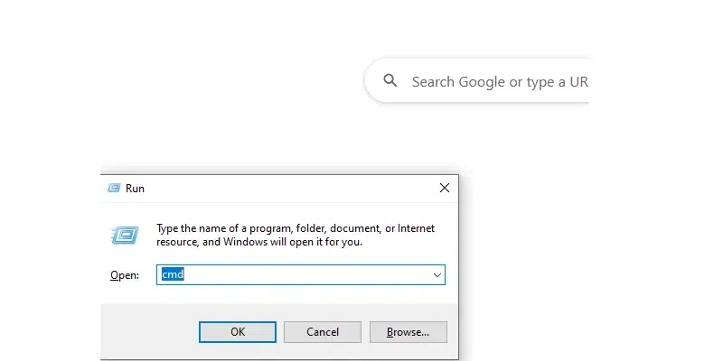Dismiss the dialog via the Cancel button
723x361 pixels.
(x=323, y=332)
